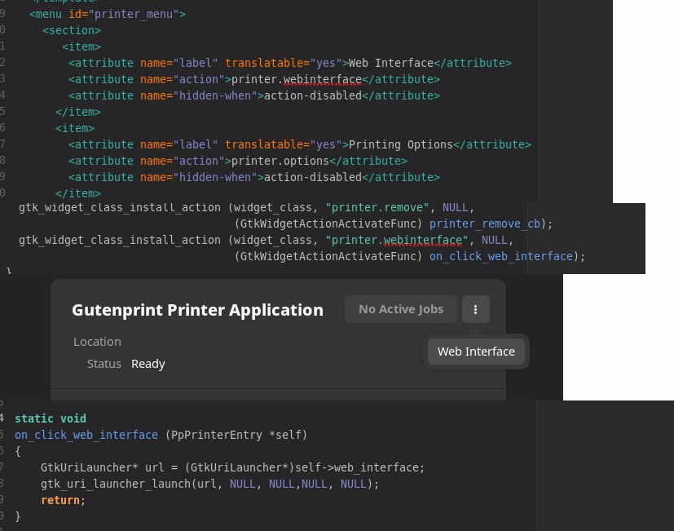Open the three-dot printer menu button
674x531 pixels.
[x=475, y=309]
